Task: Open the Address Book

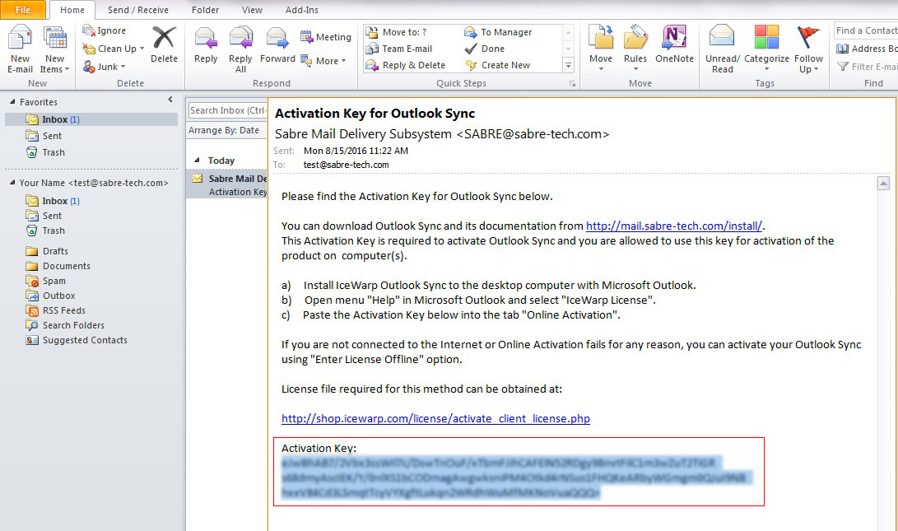Action: coord(867,49)
